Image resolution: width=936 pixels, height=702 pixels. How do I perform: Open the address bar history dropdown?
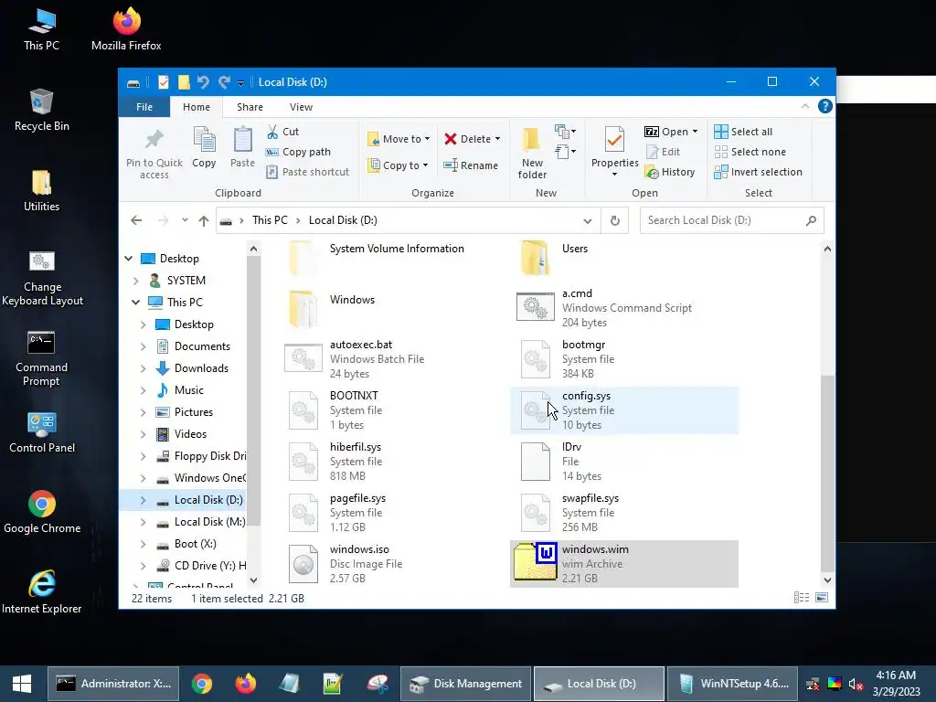coord(588,221)
